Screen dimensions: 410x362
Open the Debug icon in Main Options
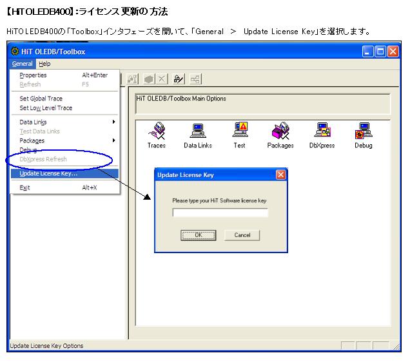pyautogui.click(x=364, y=135)
